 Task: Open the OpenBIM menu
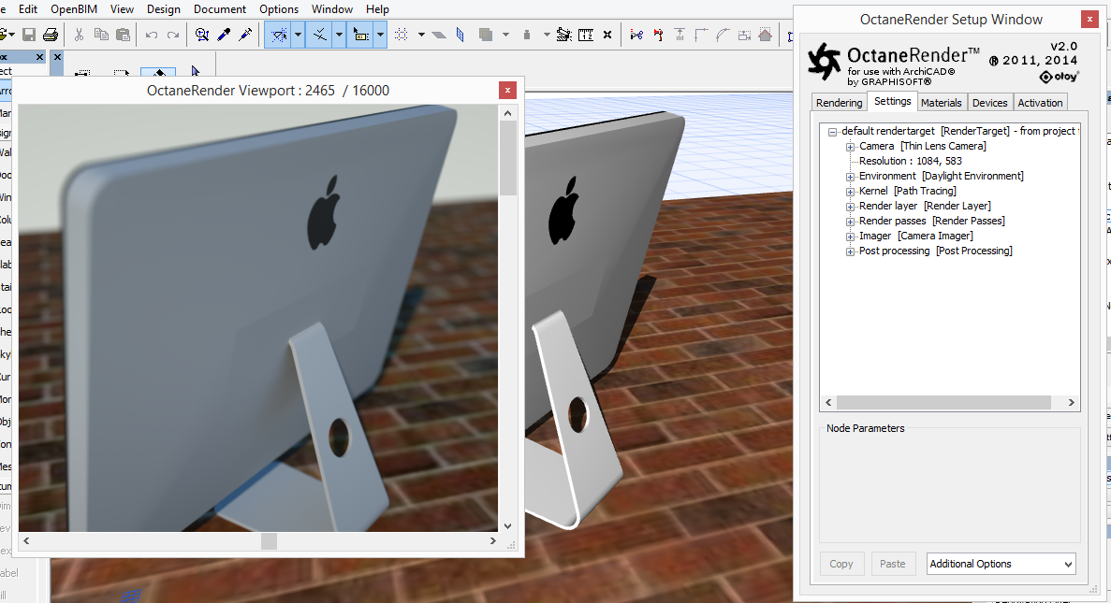pos(74,9)
